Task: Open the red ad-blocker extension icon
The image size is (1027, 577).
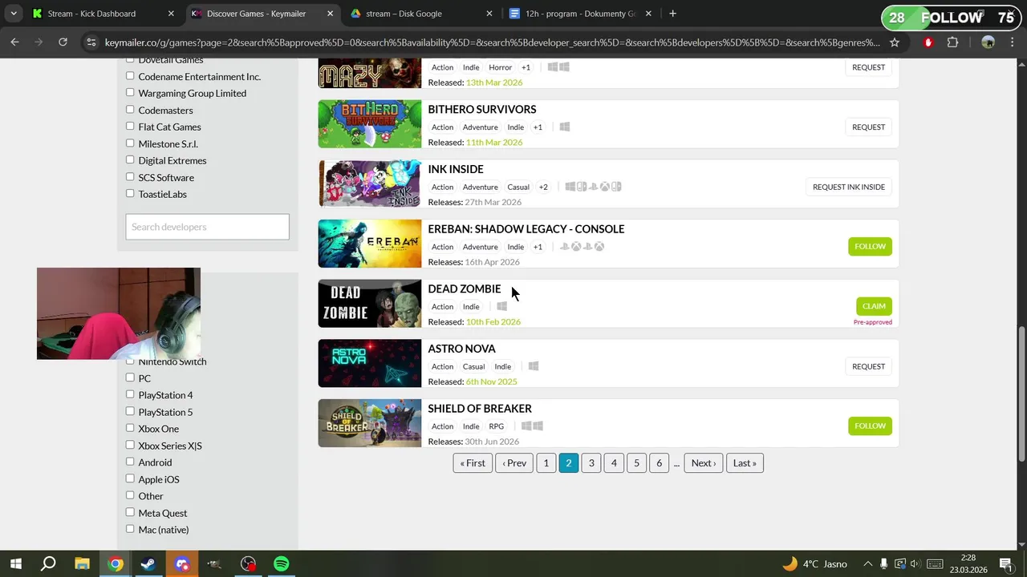Action: pos(928,42)
